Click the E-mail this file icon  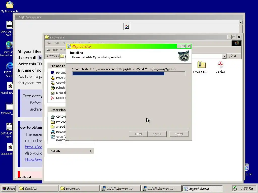(x=52, y=93)
